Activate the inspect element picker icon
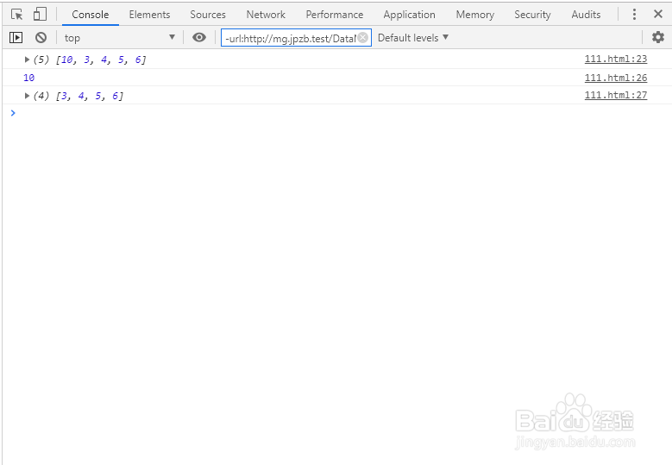The width and height of the screenshot is (672, 465). pos(16,15)
